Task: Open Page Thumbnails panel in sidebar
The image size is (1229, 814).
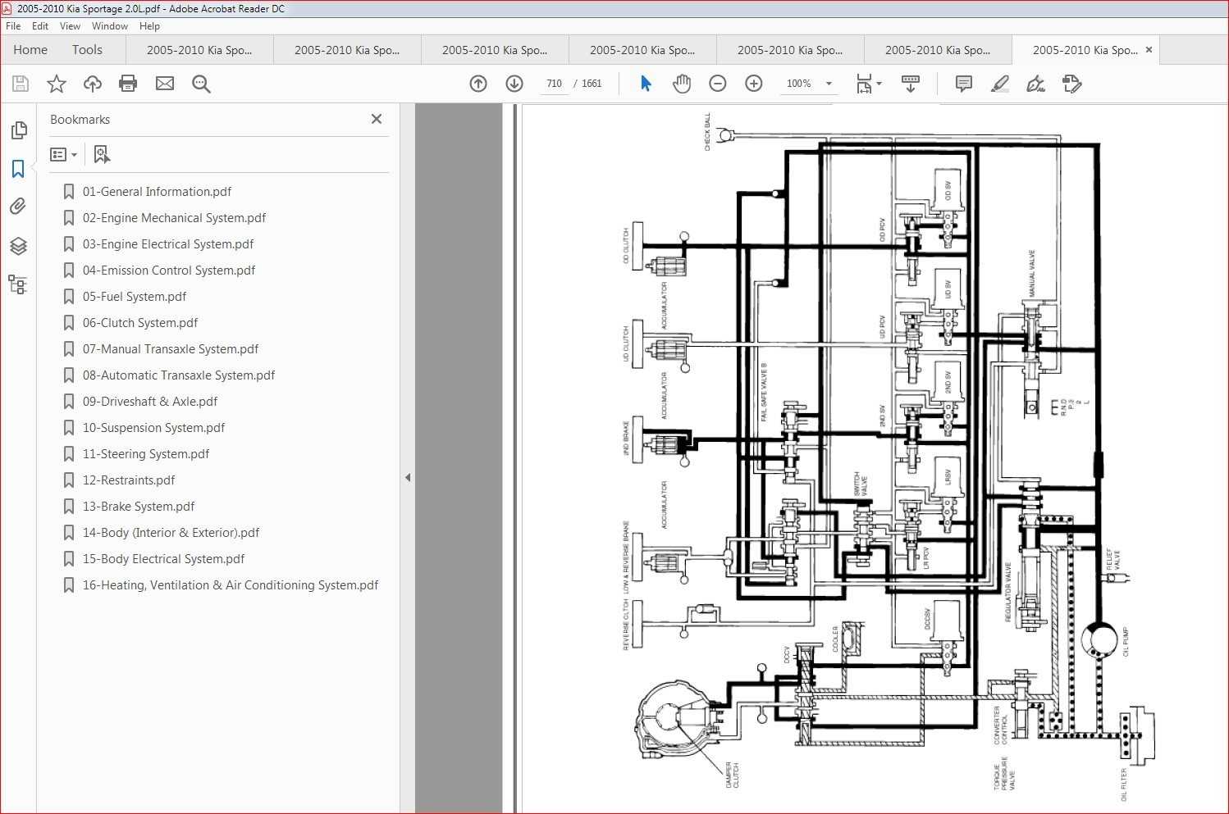Action: click(18, 130)
